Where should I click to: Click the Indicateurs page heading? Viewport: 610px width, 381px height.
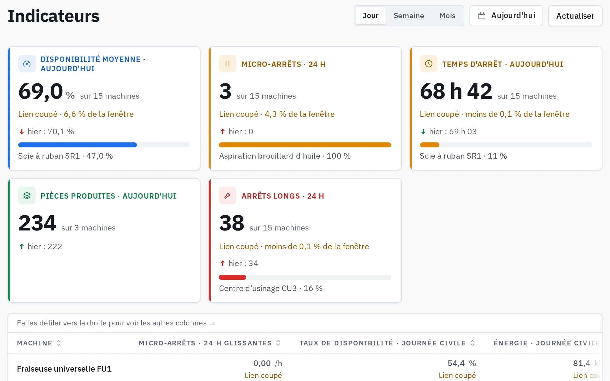point(53,16)
